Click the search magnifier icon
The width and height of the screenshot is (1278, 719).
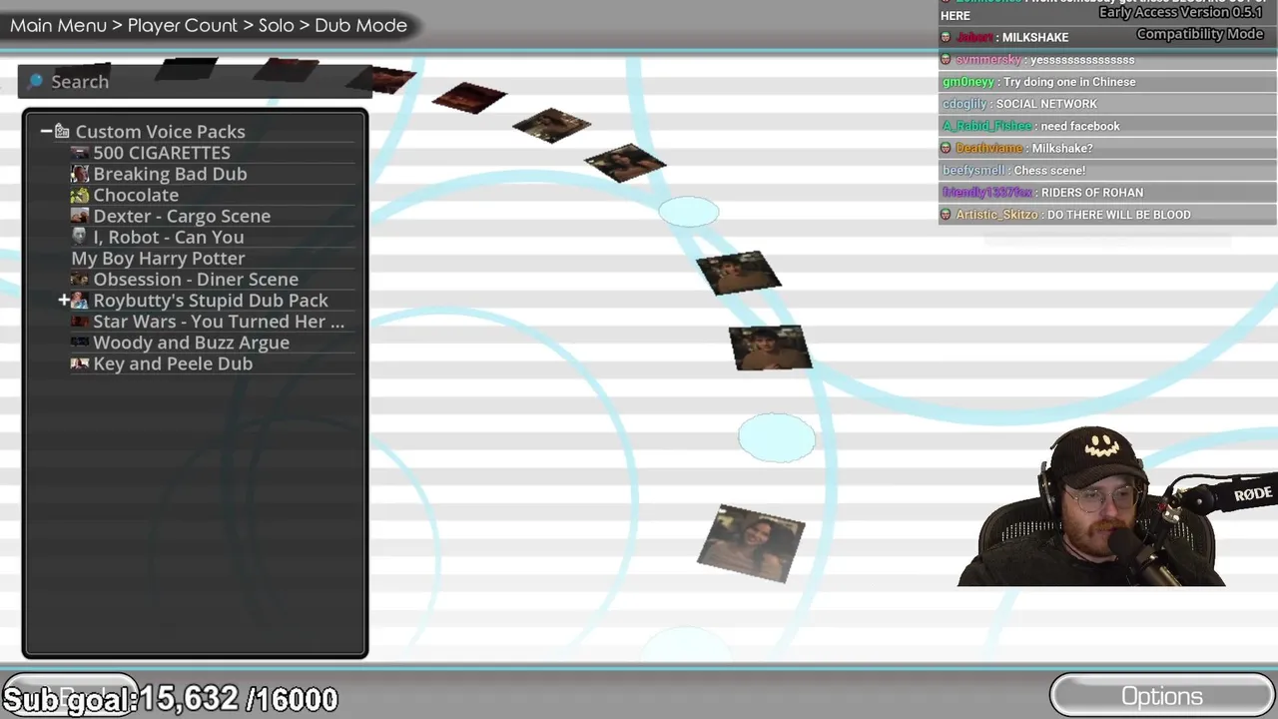36,81
